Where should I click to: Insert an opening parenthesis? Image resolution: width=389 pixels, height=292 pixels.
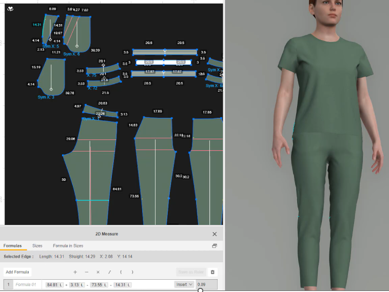tap(121, 272)
